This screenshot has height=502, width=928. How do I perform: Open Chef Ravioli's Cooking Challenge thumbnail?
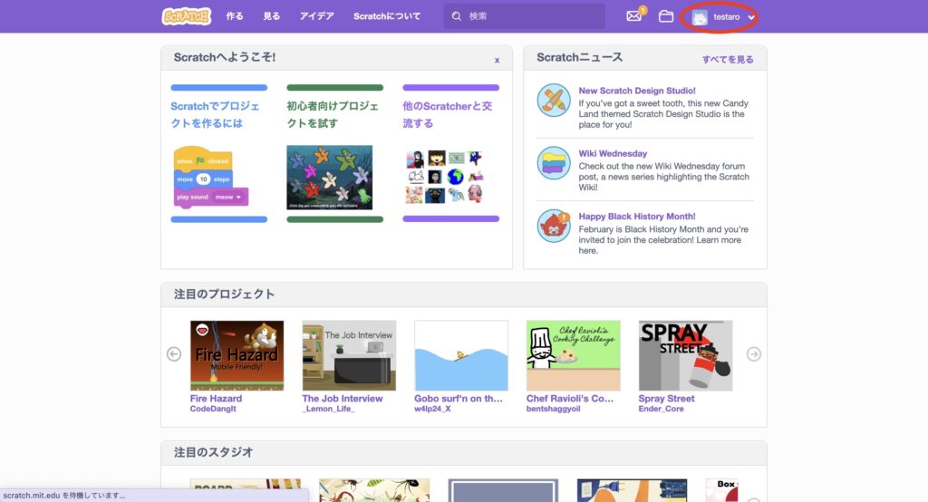pos(574,355)
